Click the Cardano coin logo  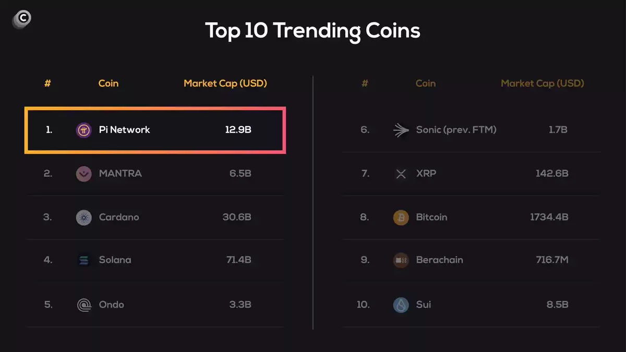click(83, 217)
